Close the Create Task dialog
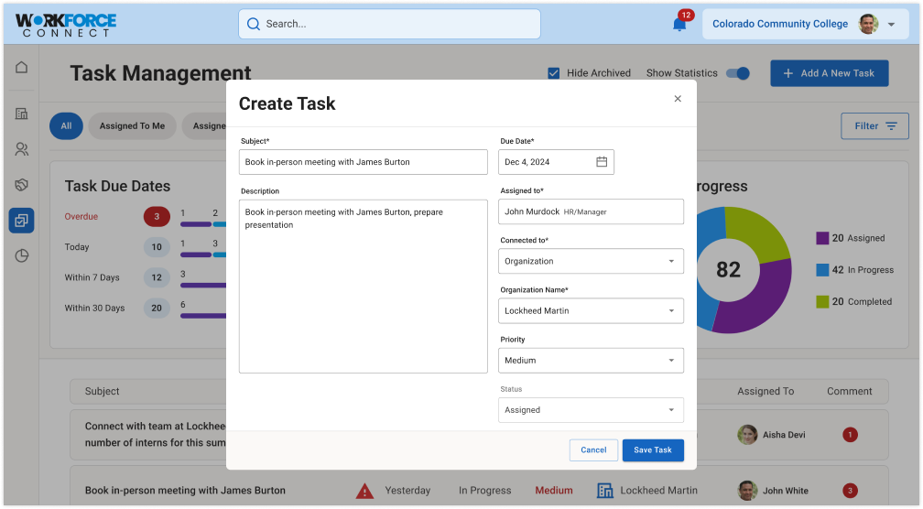This screenshot has height=509, width=923. [x=678, y=99]
